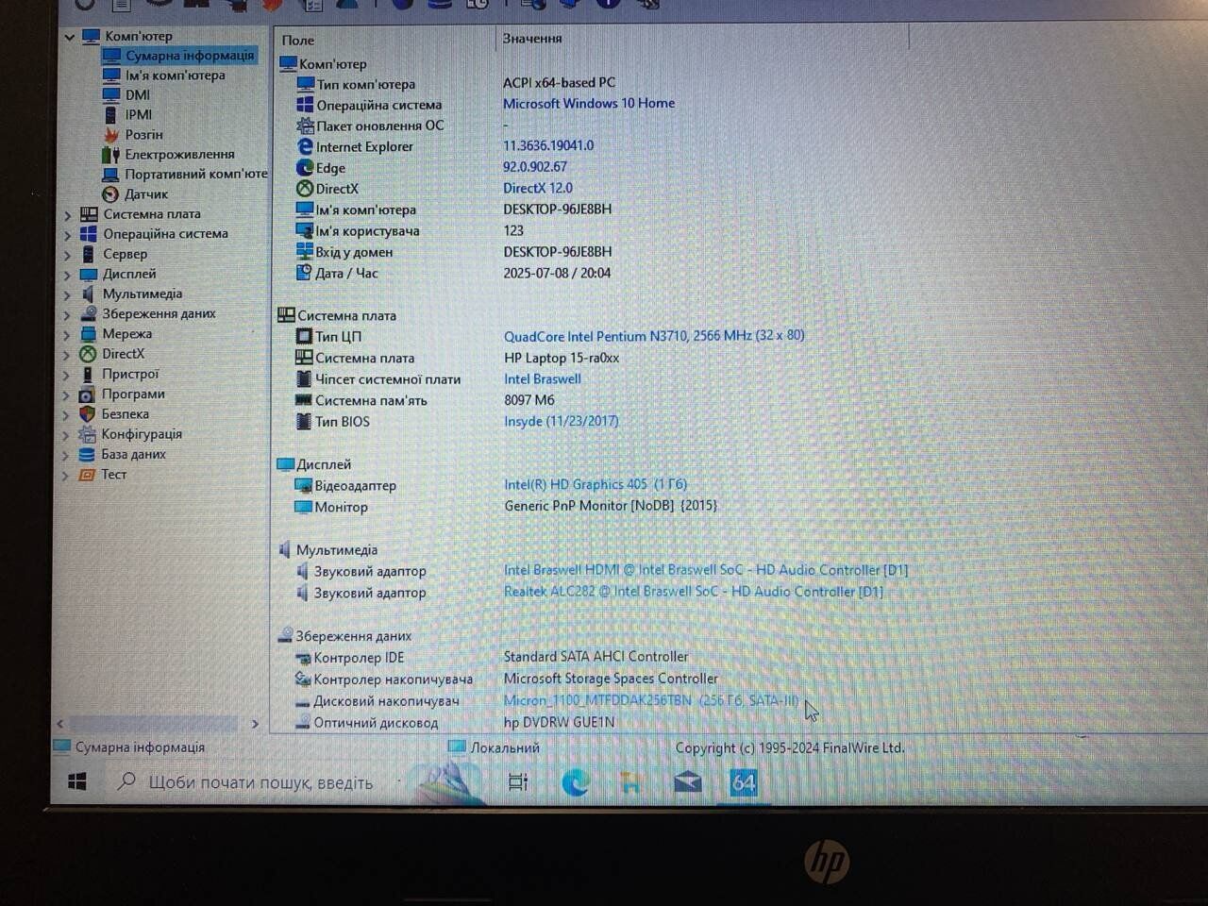
Task: Select the Датчик sensor item
Action: [146, 193]
